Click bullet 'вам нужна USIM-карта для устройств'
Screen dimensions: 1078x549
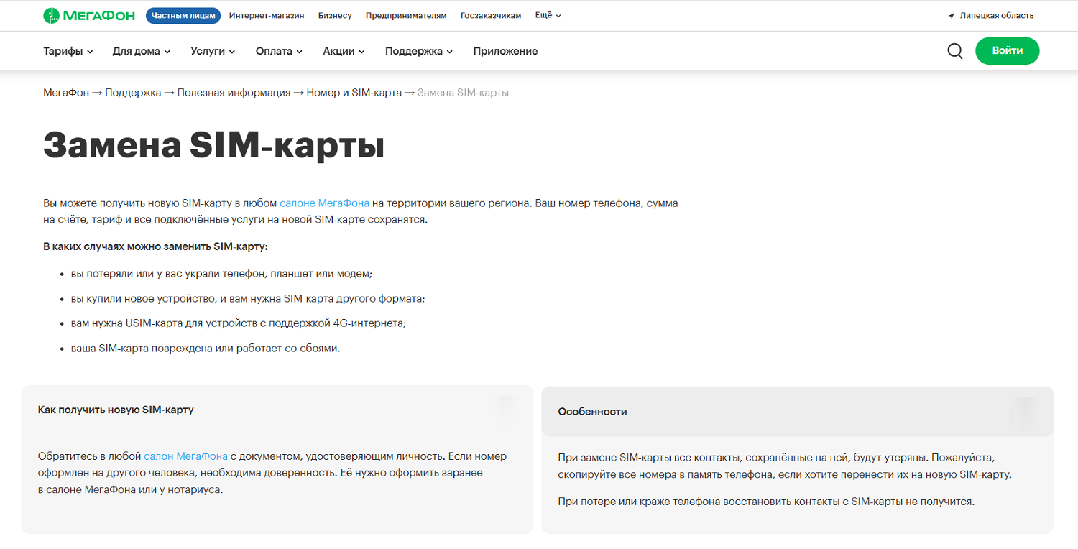239,323
